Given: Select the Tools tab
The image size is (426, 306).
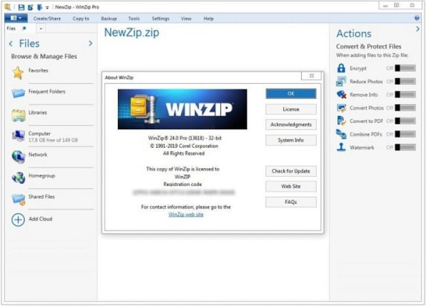Looking at the screenshot, I should [134, 18].
